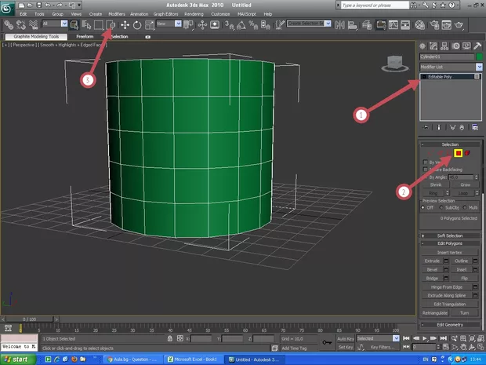Collapse the Edit Polygons rollout
Image resolution: width=486 pixels, height=365 pixels.
(450, 243)
